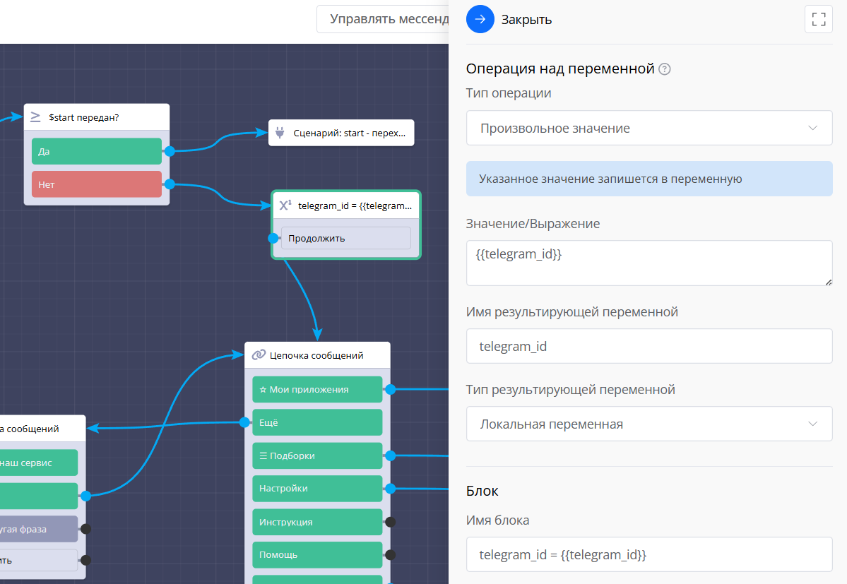Viewport: 847px width, 584px height.
Task: Select the Да branch option
Action: point(97,151)
